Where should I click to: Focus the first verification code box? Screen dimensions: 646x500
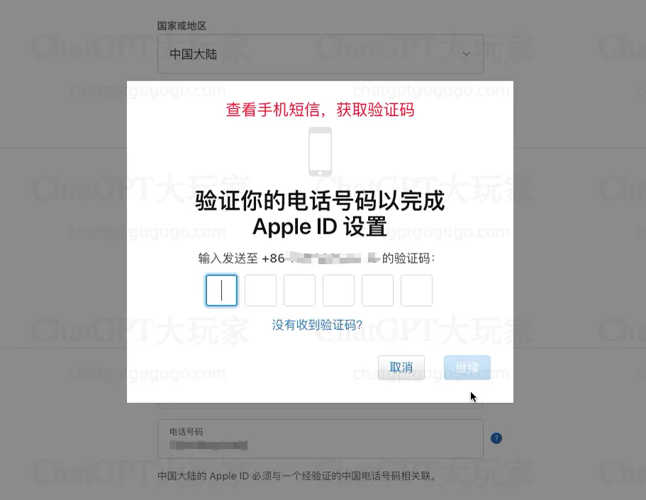point(222,290)
